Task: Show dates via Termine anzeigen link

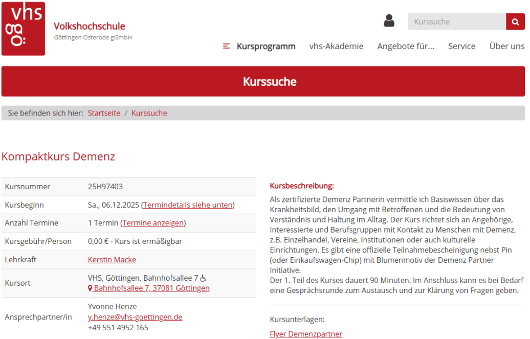Action: tap(153, 223)
